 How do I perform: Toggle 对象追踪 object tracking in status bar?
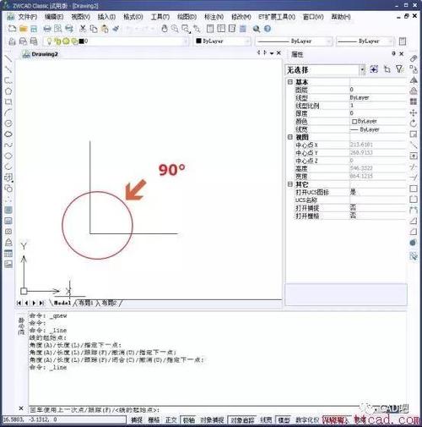click(242, 420)
